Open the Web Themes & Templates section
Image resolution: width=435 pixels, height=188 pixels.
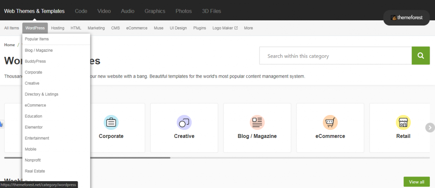coord(34,11)
